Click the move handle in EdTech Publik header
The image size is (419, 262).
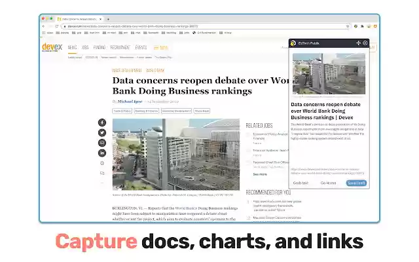pos(358,43)
